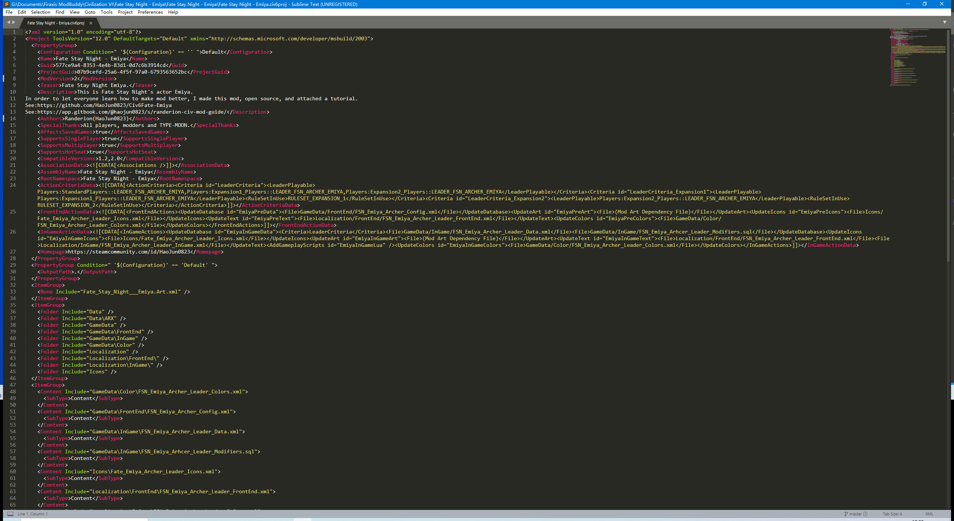This screenshot has width=954, height=521.
Task: Change syntax via XML status item
Action: click(929, 514)
